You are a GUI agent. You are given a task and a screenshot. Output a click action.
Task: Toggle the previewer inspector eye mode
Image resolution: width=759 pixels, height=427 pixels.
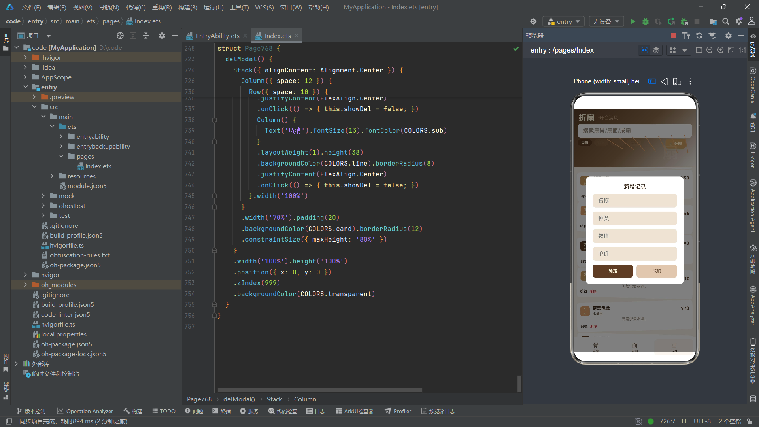click(x=644, y=50)
